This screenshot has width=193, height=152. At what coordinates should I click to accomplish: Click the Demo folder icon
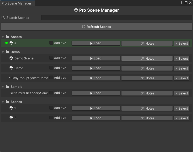(7, 52)
